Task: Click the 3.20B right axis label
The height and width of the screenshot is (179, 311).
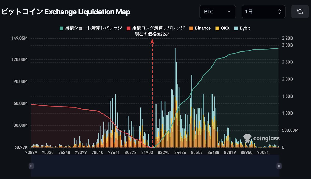Action: [x=287, y=38]
